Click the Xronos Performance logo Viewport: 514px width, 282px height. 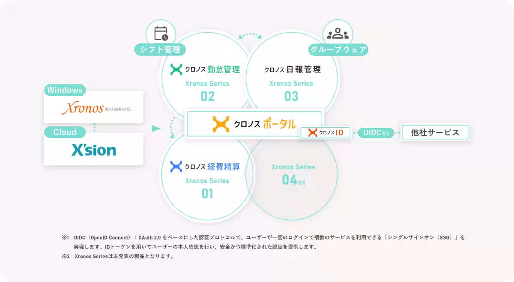[x=96, y=109]
